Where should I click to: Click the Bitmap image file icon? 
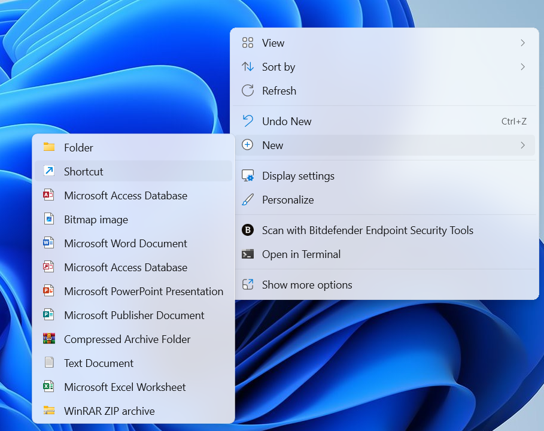49,218
